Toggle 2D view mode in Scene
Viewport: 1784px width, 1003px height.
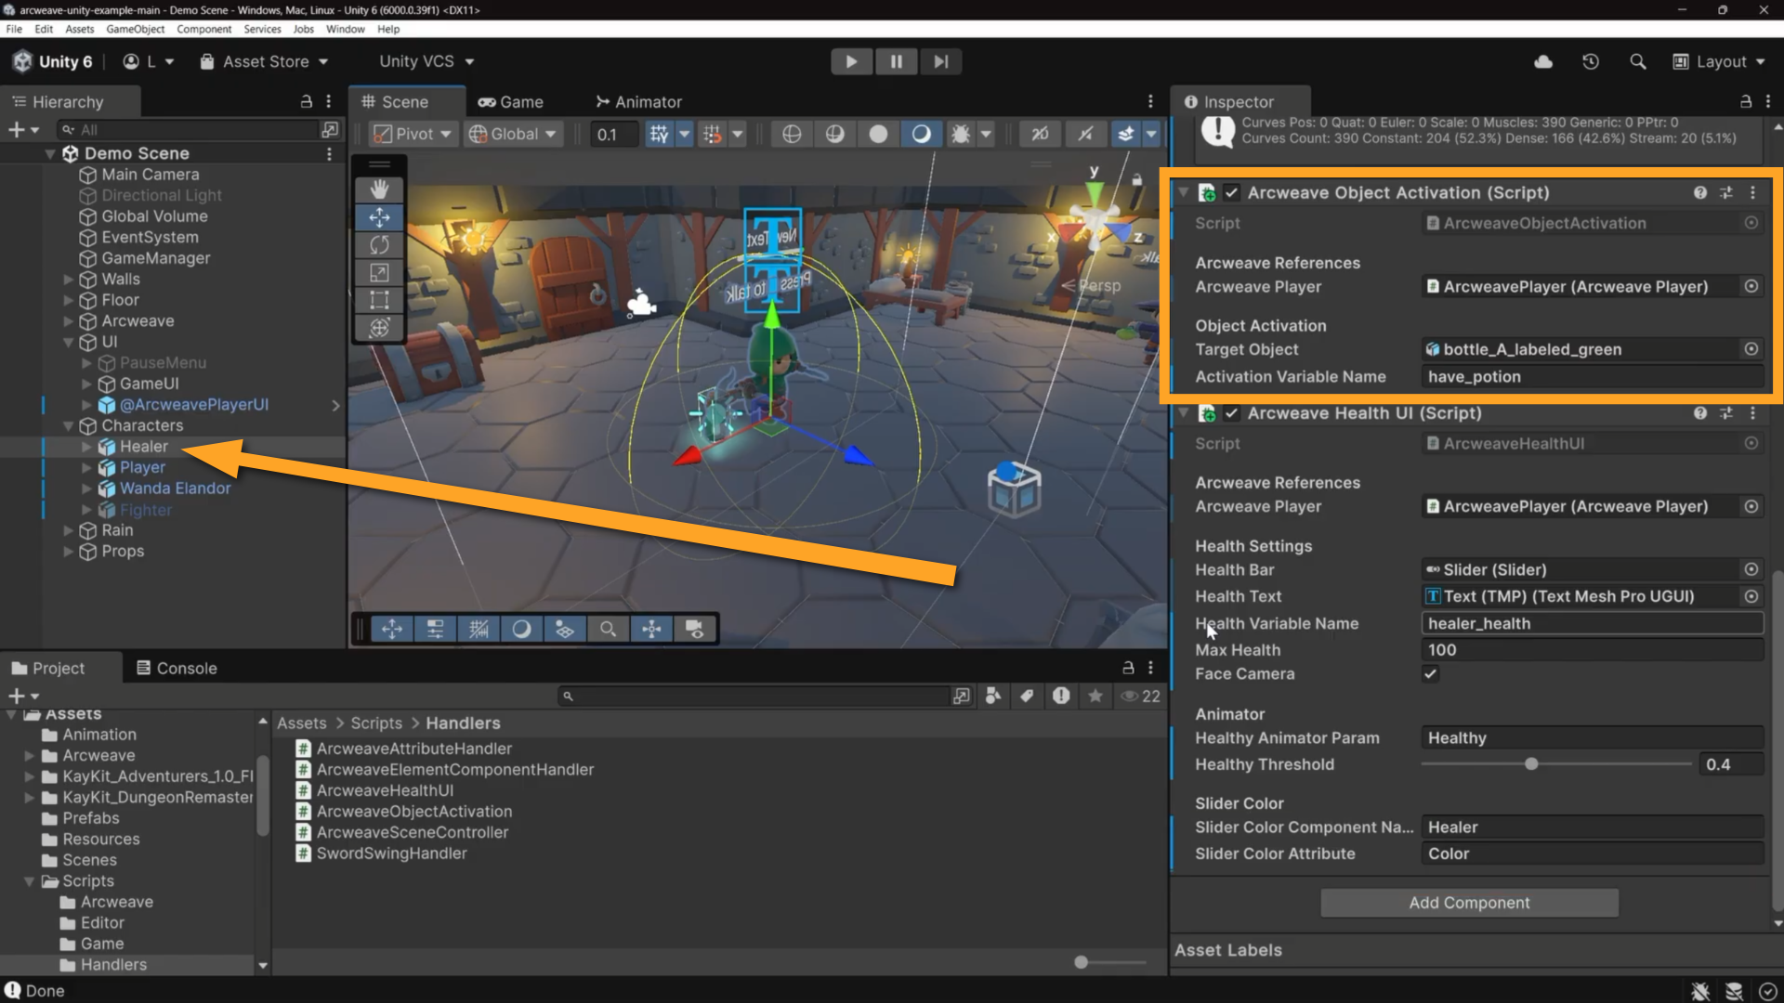tap(1041, 134)
